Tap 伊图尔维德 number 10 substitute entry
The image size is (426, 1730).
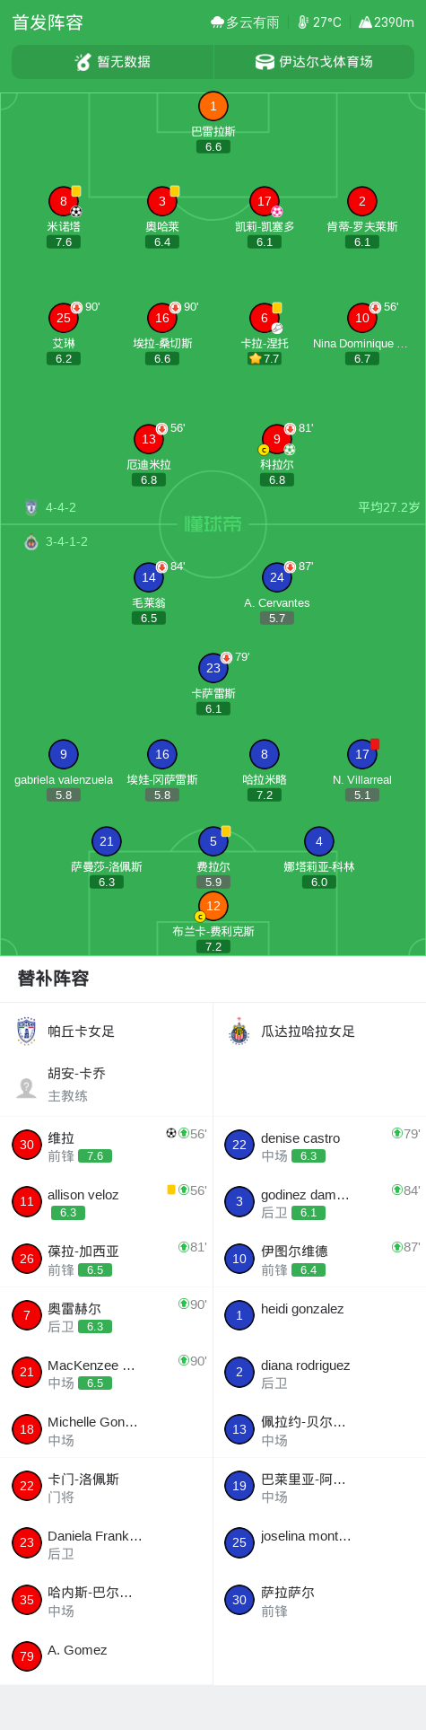(x=319, y=1259)
